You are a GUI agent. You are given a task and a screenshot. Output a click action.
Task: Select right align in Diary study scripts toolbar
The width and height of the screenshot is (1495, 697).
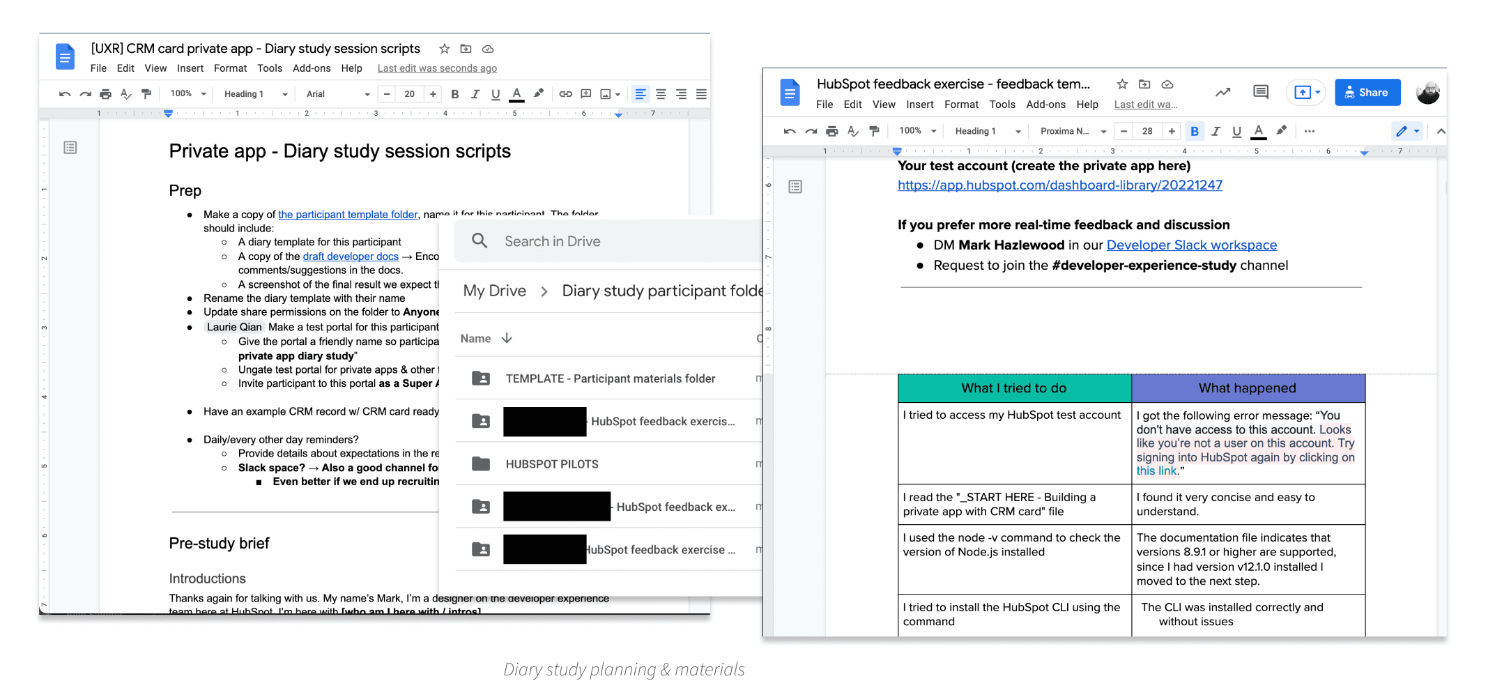pos(681,94)
